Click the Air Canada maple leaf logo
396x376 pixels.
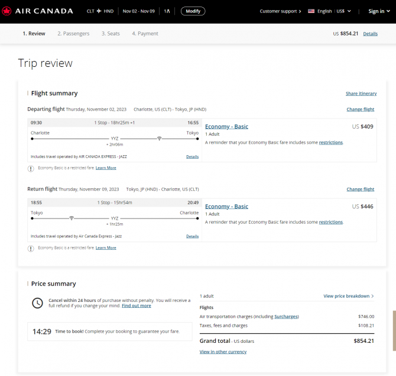[7, 11]
